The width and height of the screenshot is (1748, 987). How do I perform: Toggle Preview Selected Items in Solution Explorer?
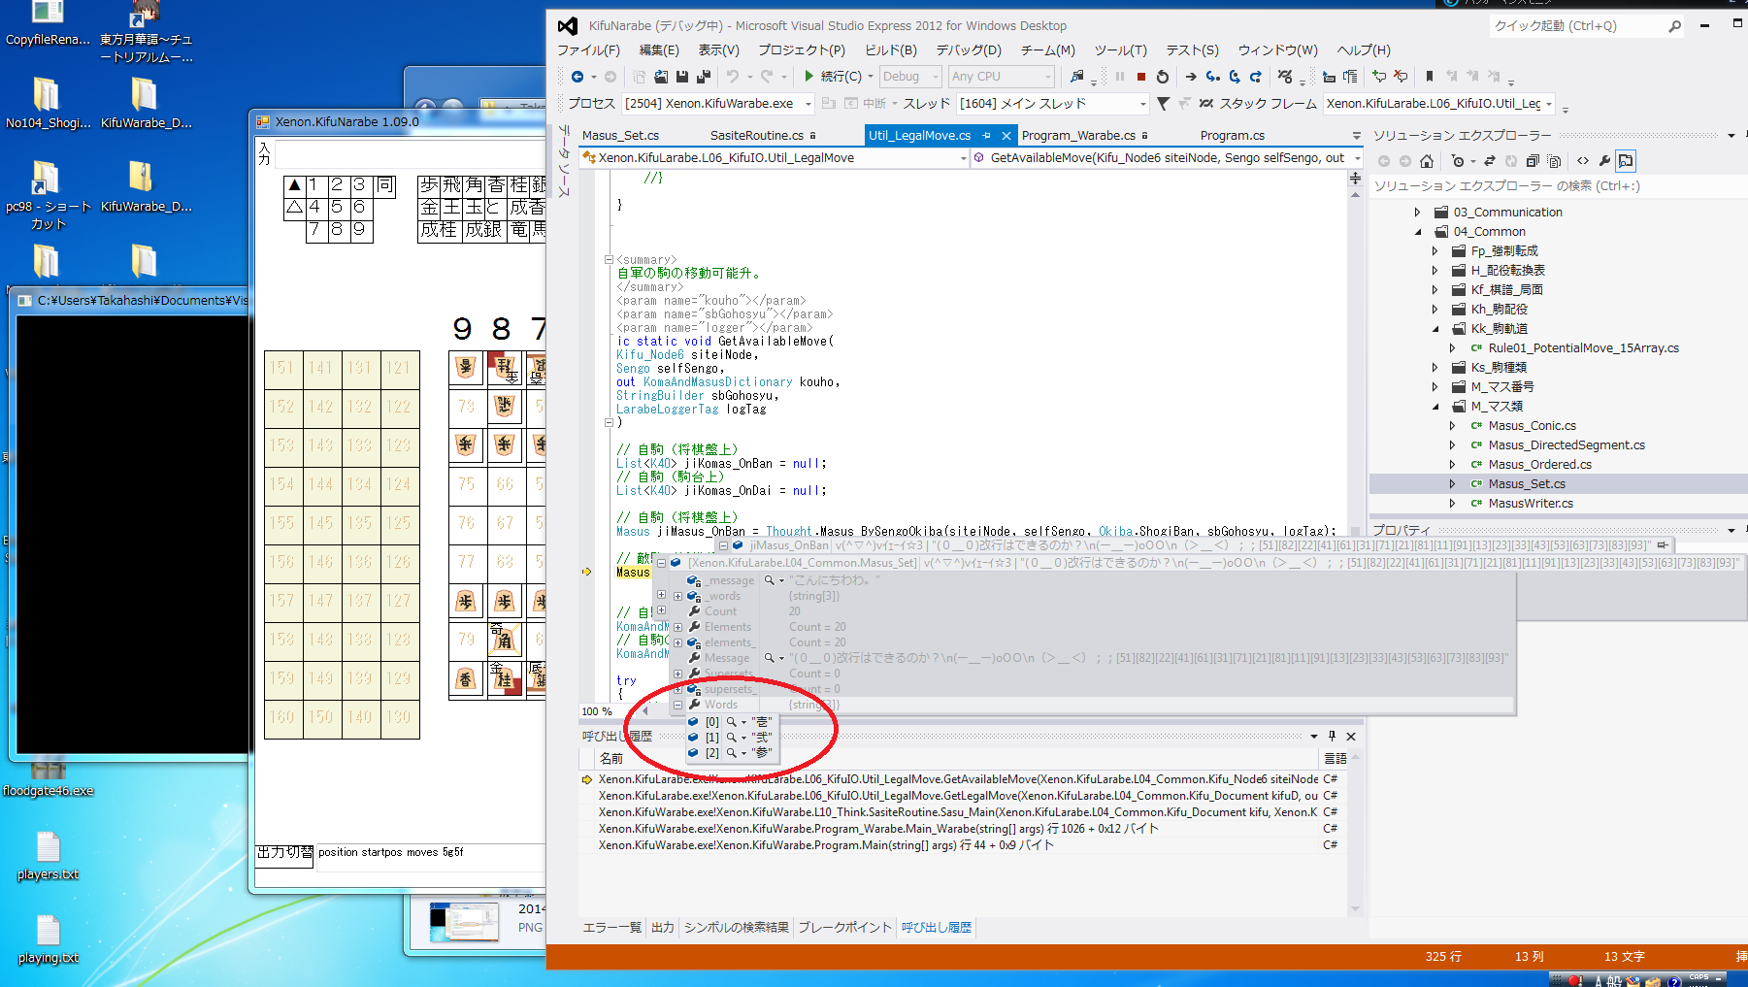1626,161
